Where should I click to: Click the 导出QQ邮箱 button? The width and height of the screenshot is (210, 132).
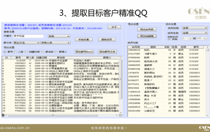pos(147,36)
